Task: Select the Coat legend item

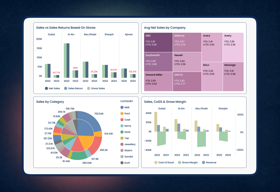Action: pos(125,120)
